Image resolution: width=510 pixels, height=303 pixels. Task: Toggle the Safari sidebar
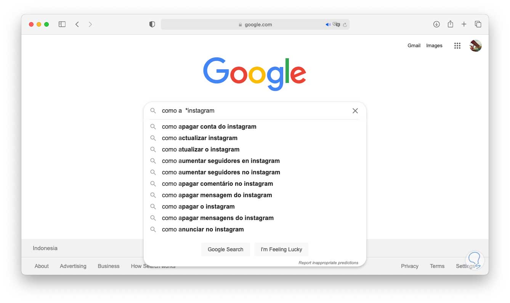tap(62, 24)
